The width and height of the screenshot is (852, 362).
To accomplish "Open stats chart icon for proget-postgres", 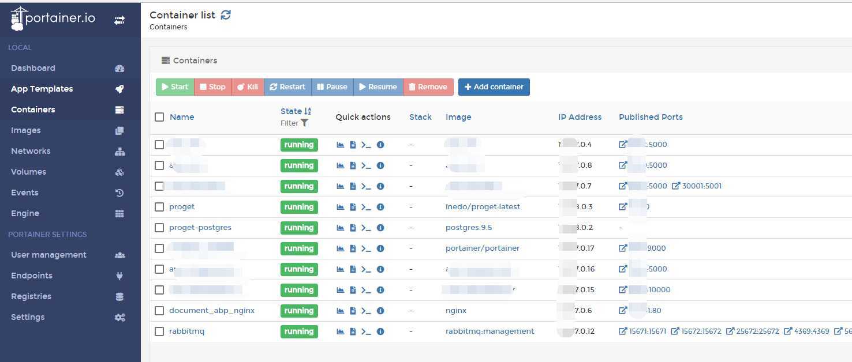I will pyautogui.click(x=341, y=228).
